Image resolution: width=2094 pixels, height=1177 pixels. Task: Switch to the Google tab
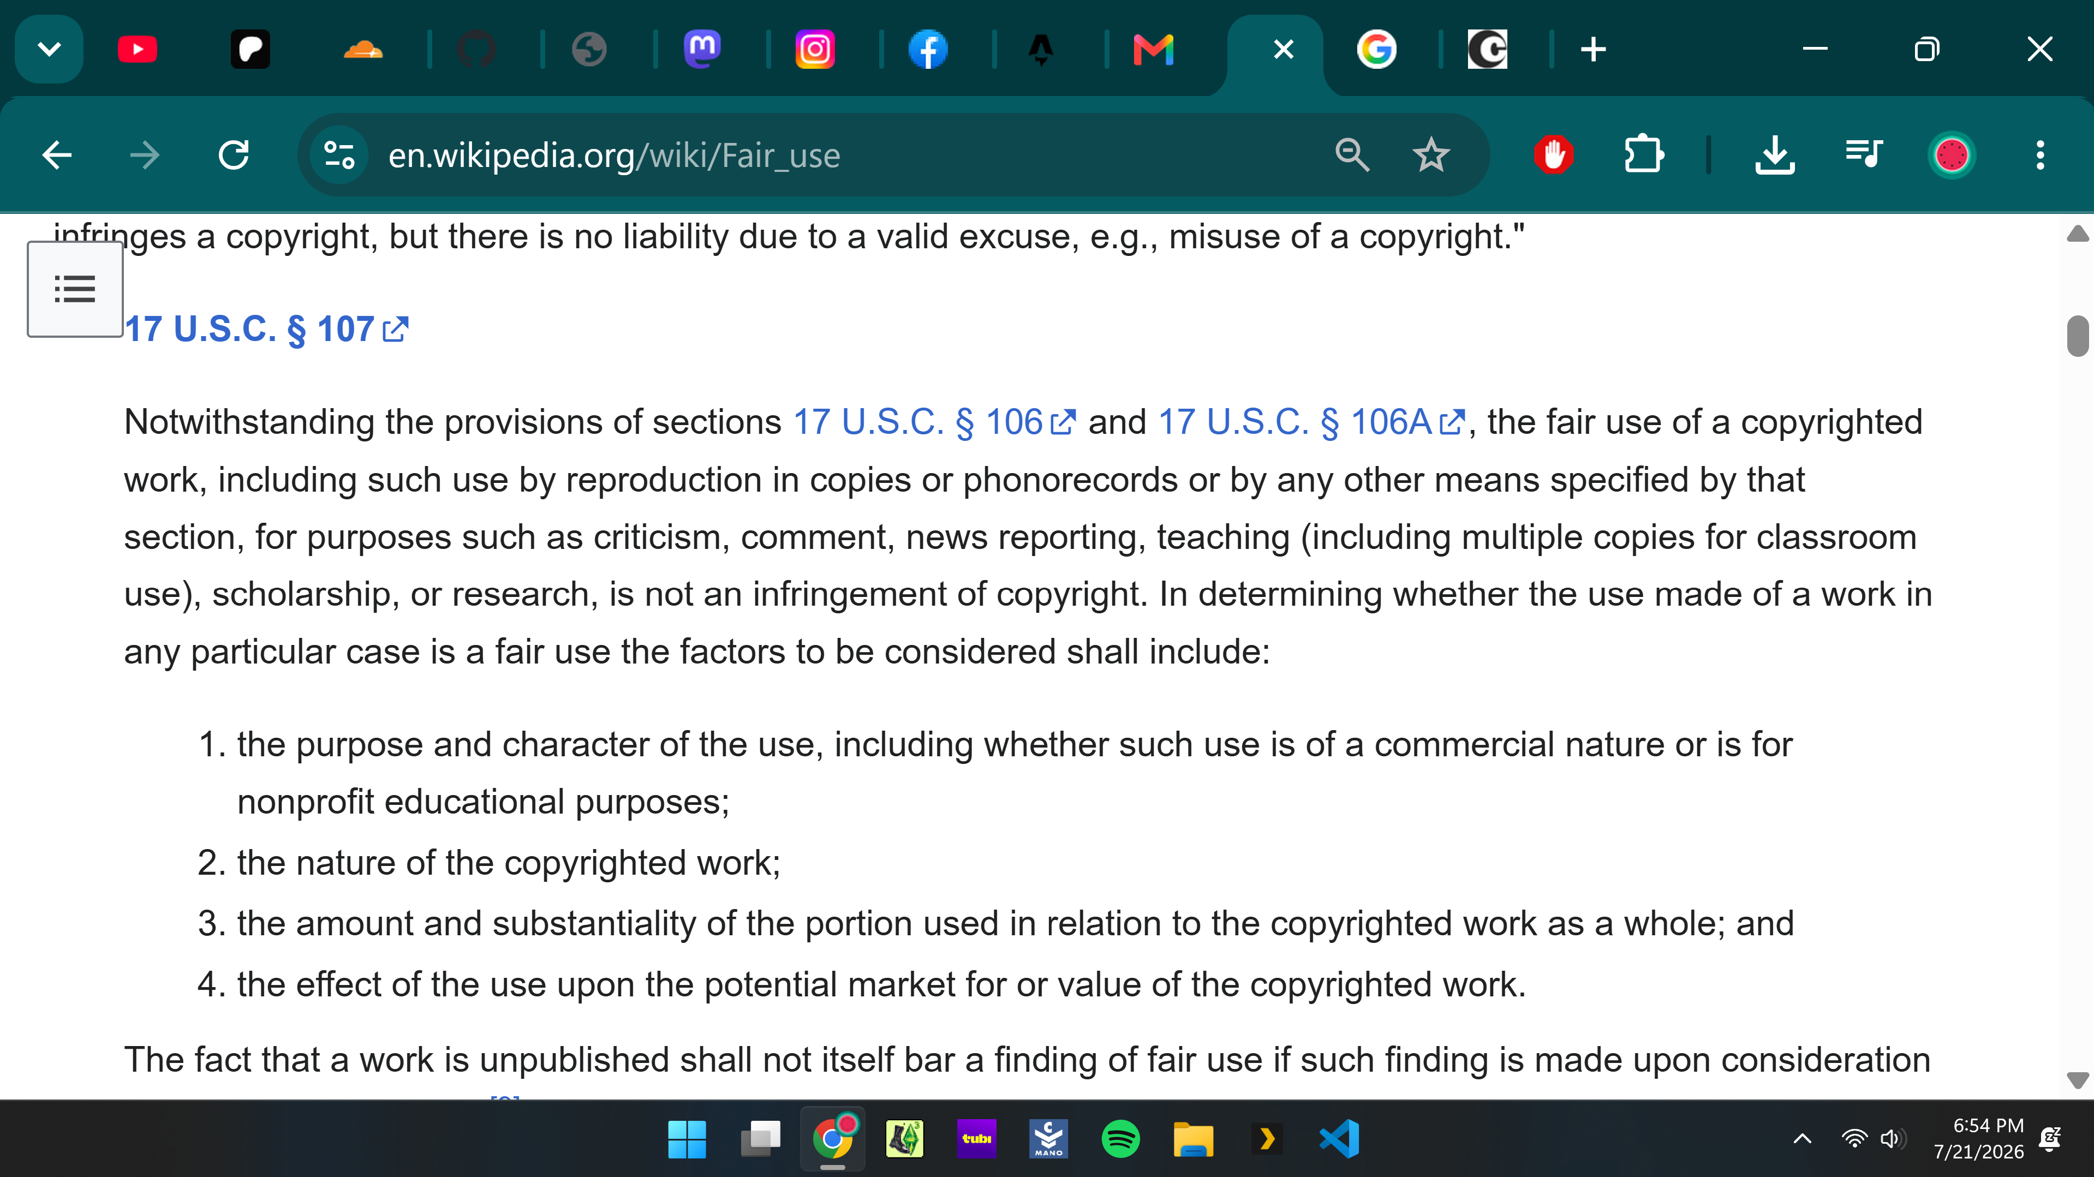[1376, 50]
